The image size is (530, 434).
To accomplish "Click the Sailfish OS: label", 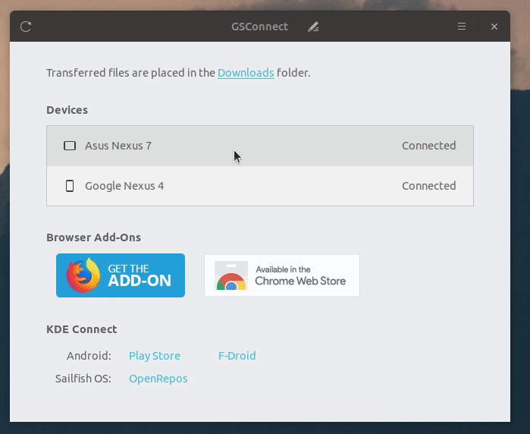I will coord(83,379).
